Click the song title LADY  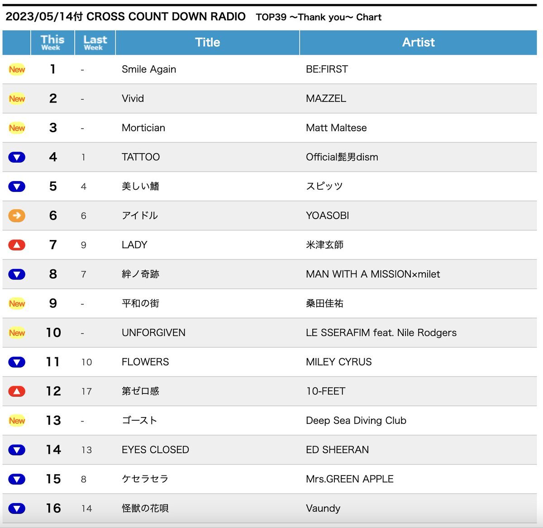pyautogui.click(x=134, y=245)
